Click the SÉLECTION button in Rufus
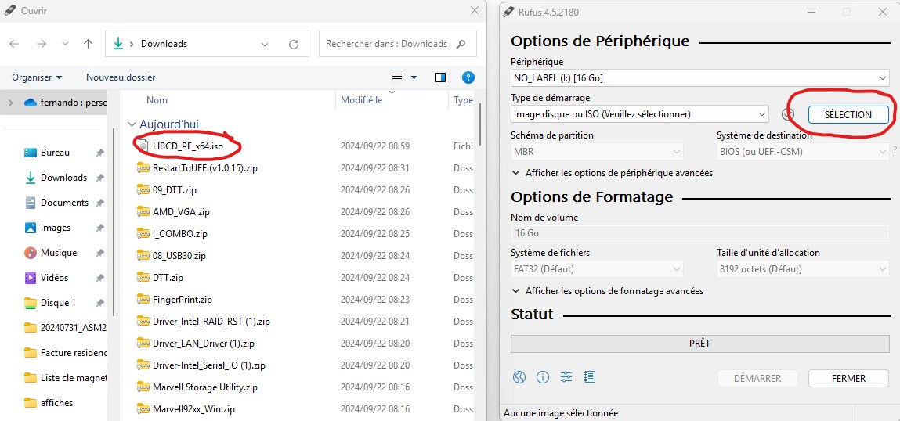 (x=848, y=114)
